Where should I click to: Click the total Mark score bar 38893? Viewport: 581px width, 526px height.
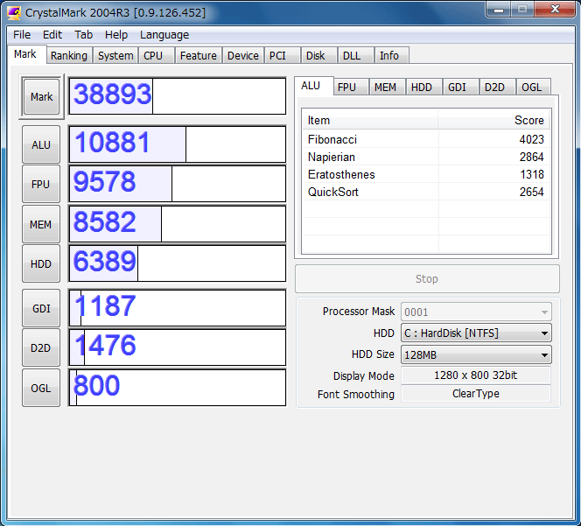point(178,96)
